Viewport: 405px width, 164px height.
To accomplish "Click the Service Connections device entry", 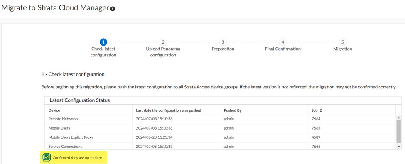I will pos(65,147).
